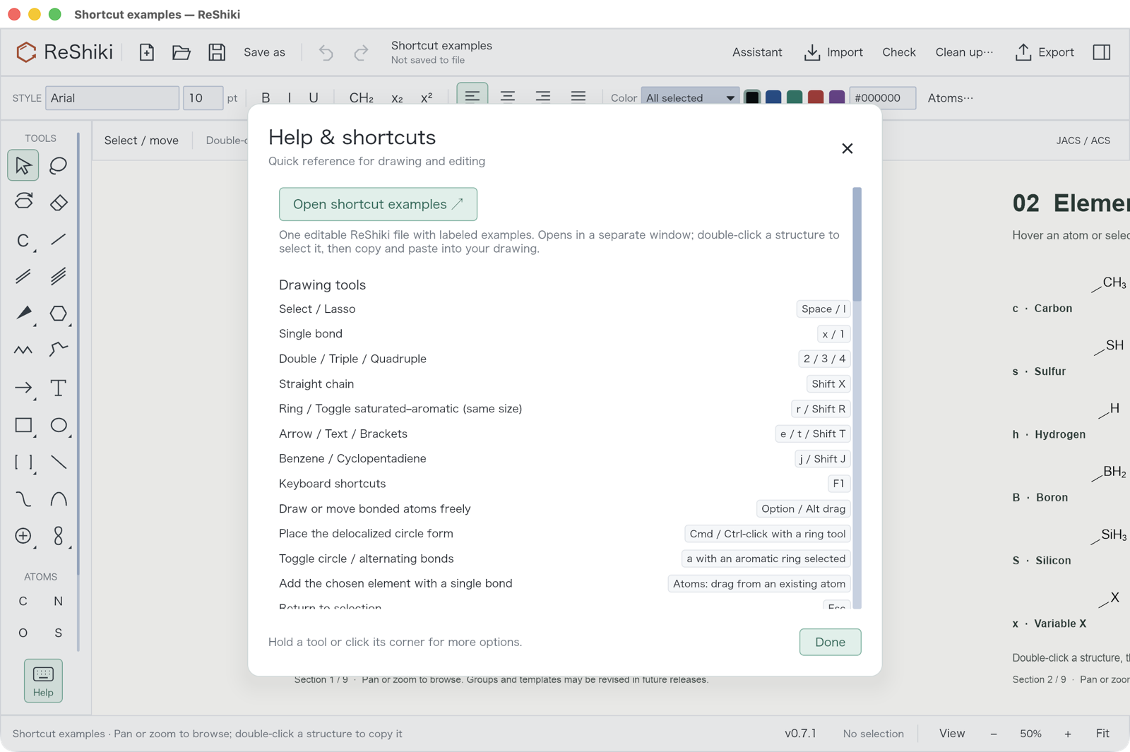Viewport: 1130px width, 752px height.
Task: Fit the drawing to view
Action: [1102, 734]
